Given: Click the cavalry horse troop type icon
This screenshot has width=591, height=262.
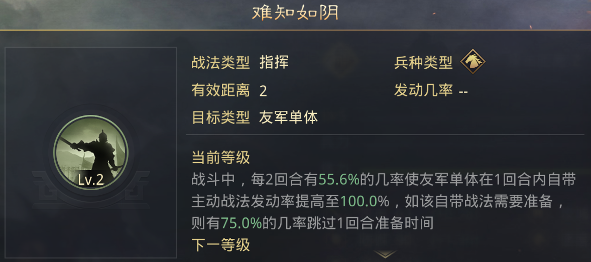Looking at the screenshot, I should (x=472, y=62).
